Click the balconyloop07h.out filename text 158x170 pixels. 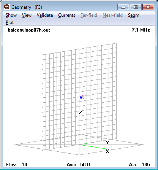pos(29,30)
